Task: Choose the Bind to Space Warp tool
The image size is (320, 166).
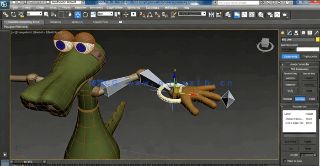Action: pyautogui.click(x=21, y=15)
